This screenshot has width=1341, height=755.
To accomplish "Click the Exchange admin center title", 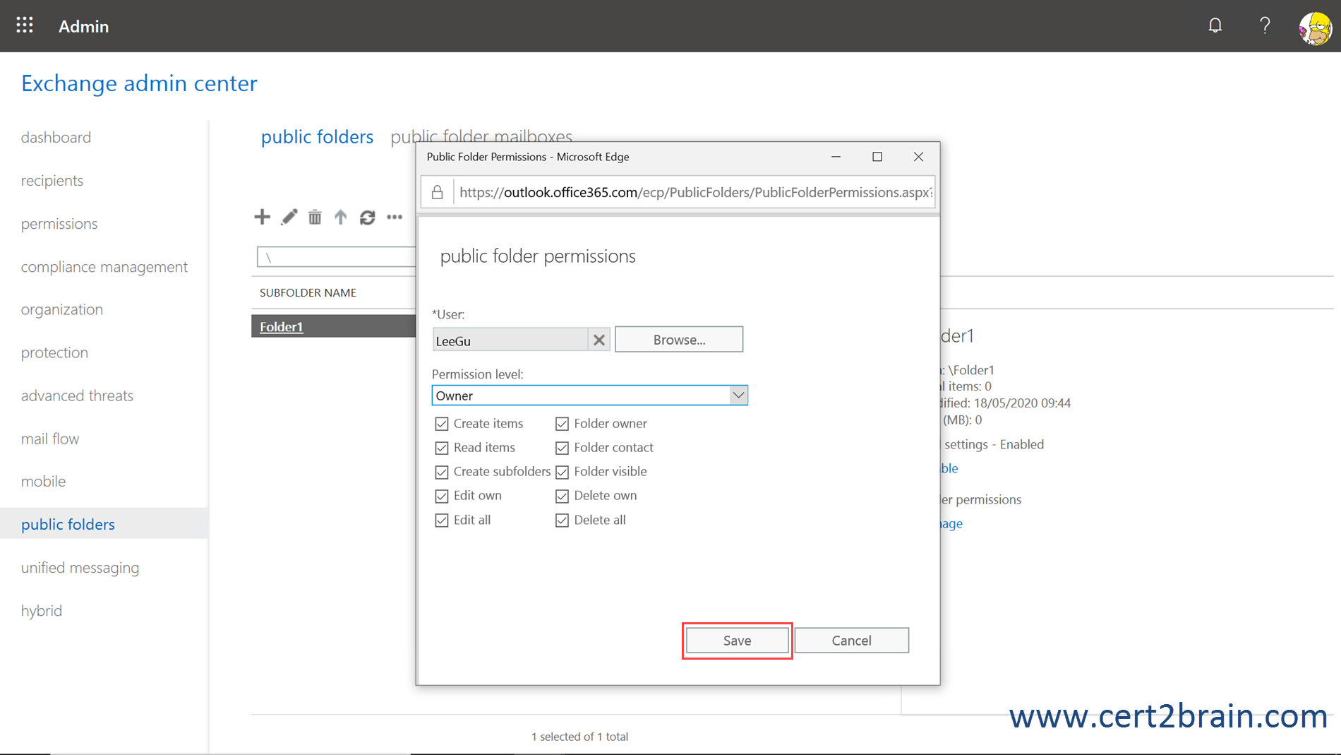I will point(139,83).
